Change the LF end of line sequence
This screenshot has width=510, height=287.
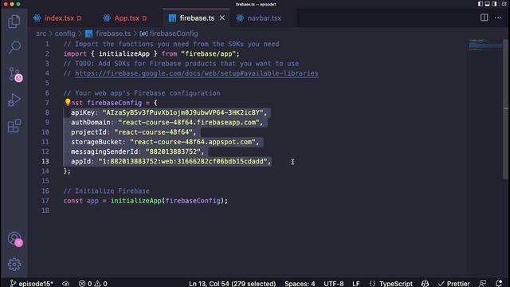(x=356, y=284)
